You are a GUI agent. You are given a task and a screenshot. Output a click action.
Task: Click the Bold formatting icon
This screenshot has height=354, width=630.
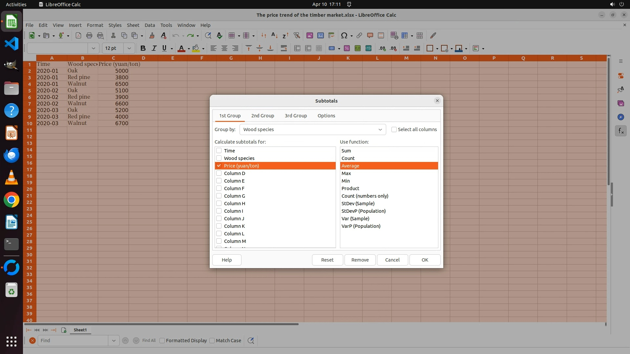(143, 49)
